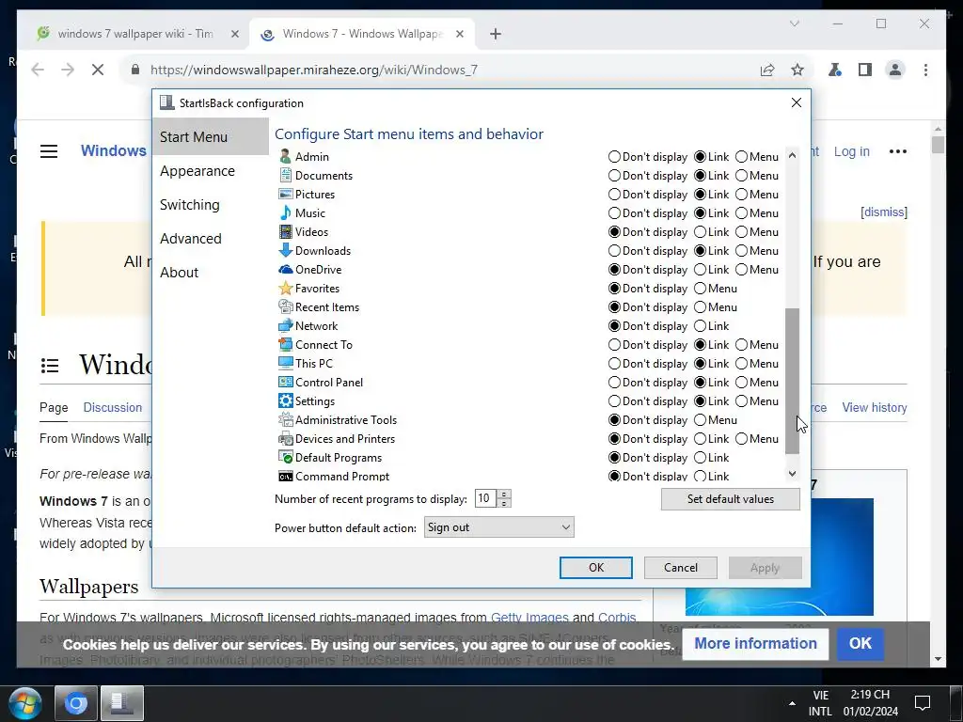Screen dimensions: 963x722
Task: Open the Chrome three-dot menu
Action: coord(925,70)
